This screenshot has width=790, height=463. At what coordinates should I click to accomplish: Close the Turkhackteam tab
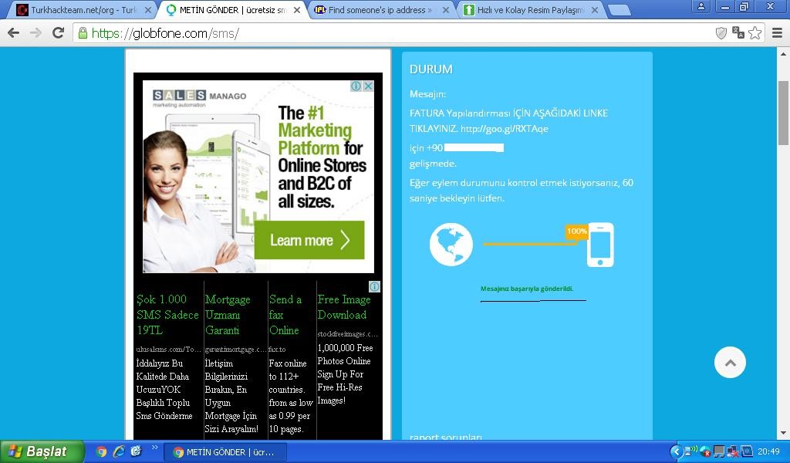coord(147,10)
